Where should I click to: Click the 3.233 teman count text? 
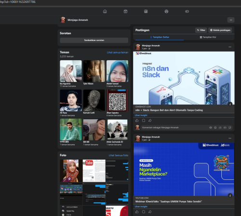coord(67,56)
